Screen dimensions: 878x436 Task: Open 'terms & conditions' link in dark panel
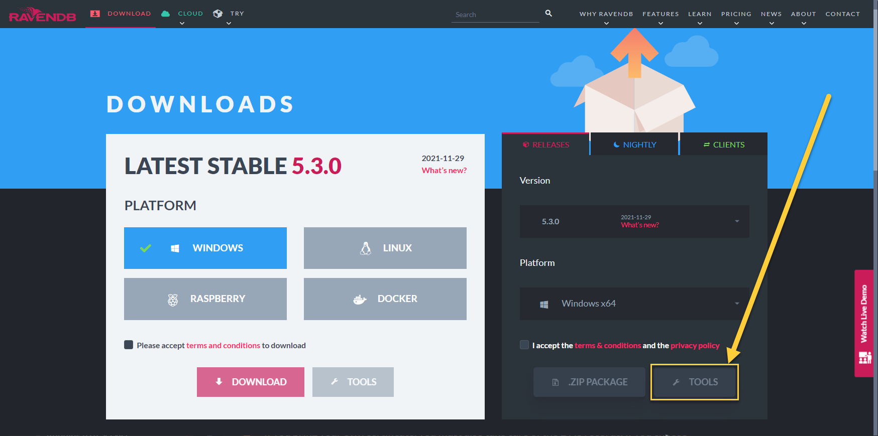point(608,345)
